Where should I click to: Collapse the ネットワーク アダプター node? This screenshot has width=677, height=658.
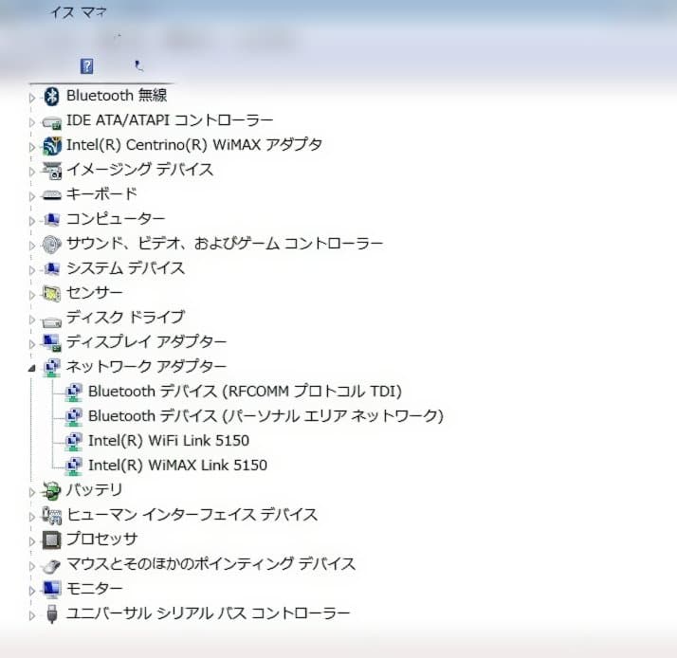(x=31, y=368)
